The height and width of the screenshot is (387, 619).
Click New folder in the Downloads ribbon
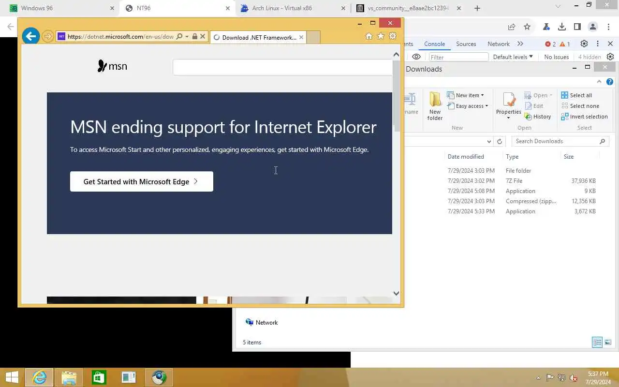435,106
